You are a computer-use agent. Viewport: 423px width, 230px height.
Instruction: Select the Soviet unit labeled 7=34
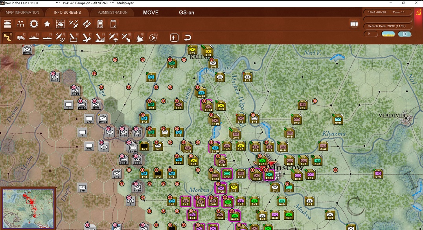215,175
